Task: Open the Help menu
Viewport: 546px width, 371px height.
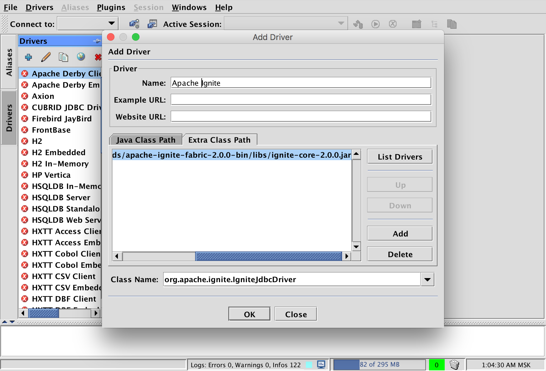Action: pyautogui.click(x=224, y=7)
